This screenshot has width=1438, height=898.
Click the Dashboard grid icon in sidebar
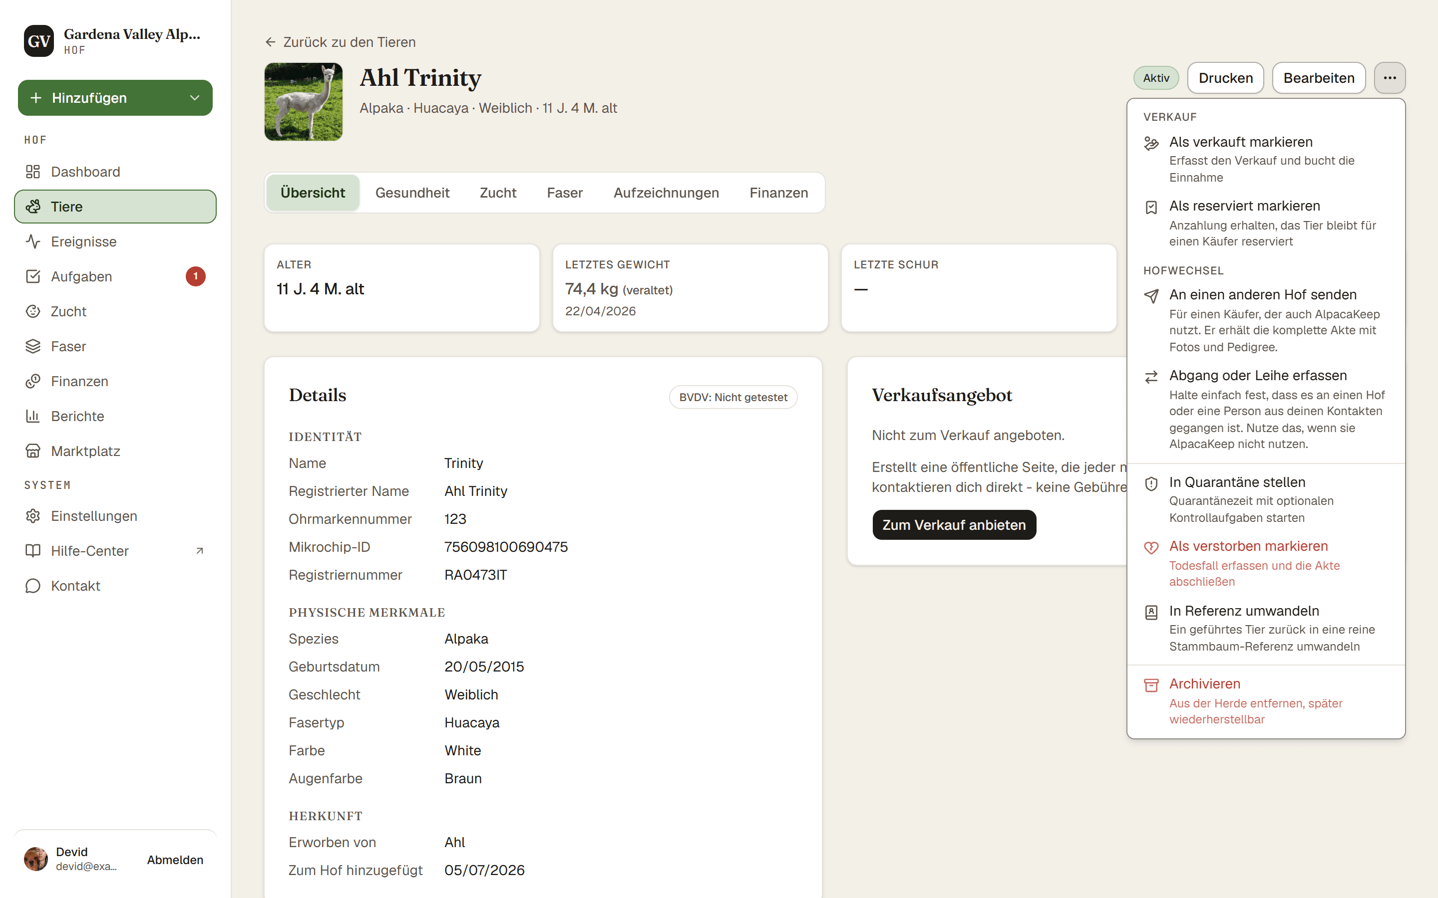[x=32, y=172]
